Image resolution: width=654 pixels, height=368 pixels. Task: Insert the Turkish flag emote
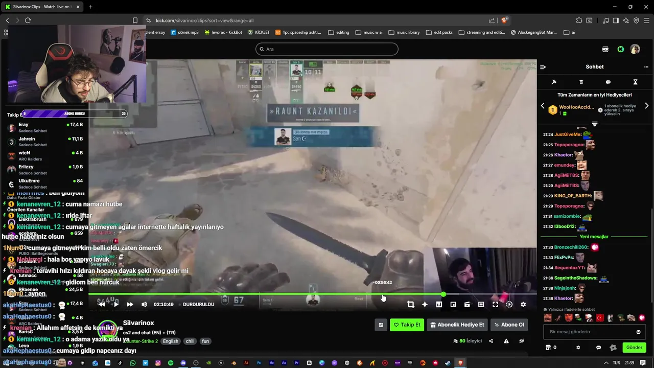click(x=600, y=318)
